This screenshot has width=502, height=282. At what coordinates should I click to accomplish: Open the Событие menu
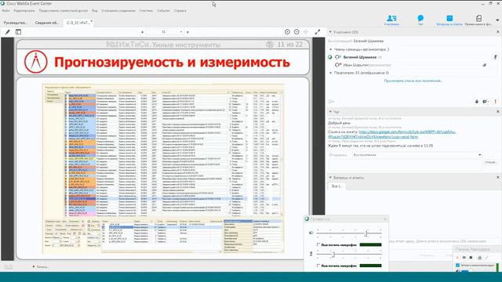pyautogui.click(x=163, y=10)
